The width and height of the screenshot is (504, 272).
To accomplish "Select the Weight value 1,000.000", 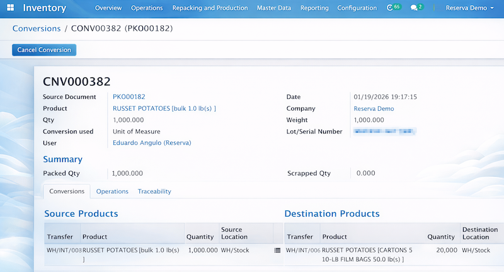I will [x=369, y=120].
